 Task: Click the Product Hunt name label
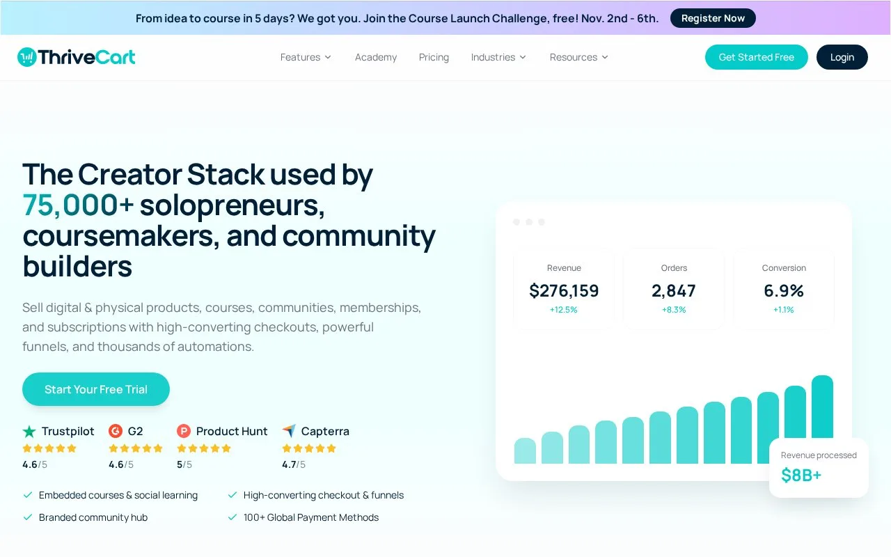point(232,431)
